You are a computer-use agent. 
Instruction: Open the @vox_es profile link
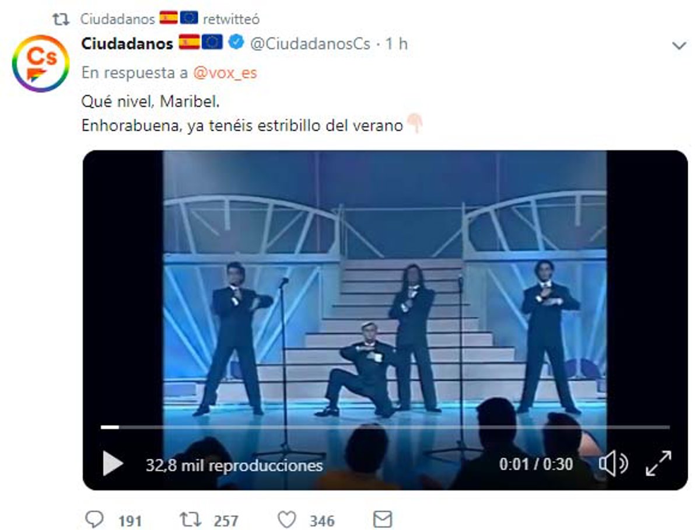click(x=225, y=73)
